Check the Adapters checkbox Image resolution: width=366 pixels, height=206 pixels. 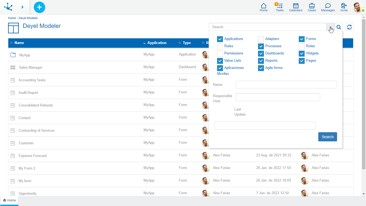[x=261, y=39]
